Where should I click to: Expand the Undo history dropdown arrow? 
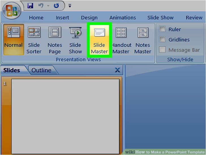pyautogui.click(x=48, y=6)
